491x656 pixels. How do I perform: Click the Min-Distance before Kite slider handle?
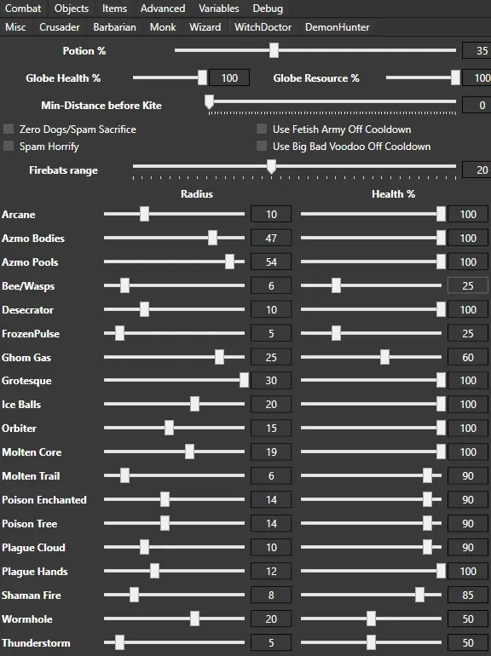(x=209, y=101)
